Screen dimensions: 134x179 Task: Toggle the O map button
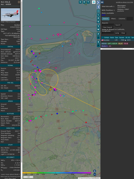coord(98,18)
